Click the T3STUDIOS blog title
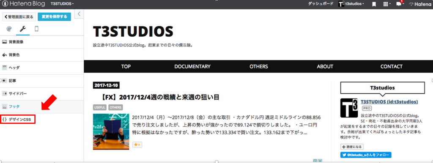 133,31
